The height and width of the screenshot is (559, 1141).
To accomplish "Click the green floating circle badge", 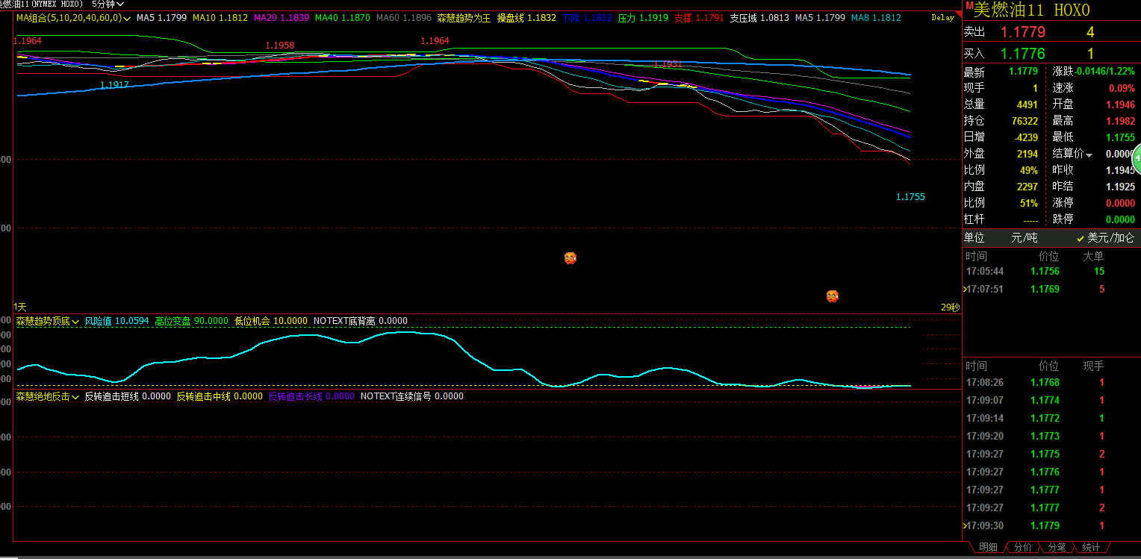I will tap(1137, 159).
